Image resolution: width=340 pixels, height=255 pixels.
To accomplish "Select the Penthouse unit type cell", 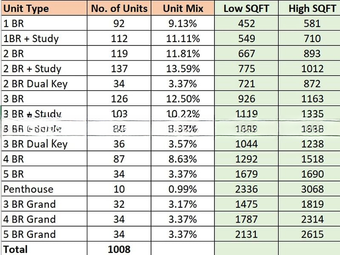I will pos(28,189).
